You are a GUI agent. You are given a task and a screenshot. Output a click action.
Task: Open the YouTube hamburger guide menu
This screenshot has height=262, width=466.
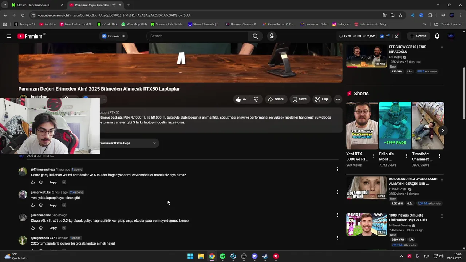pos(9,36)
